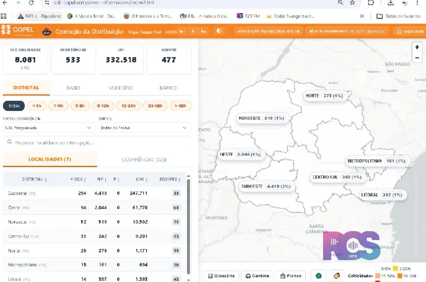Decrease font size with A- button

point(182,31)
